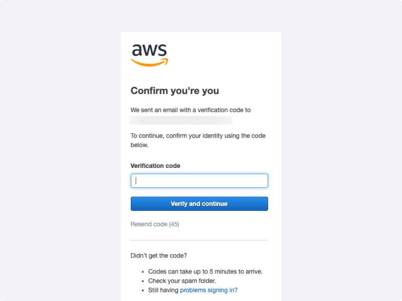Click the codes take 5 minutes bullet
The height and width of the screenshot is (301, 402).
pos(205,272)
